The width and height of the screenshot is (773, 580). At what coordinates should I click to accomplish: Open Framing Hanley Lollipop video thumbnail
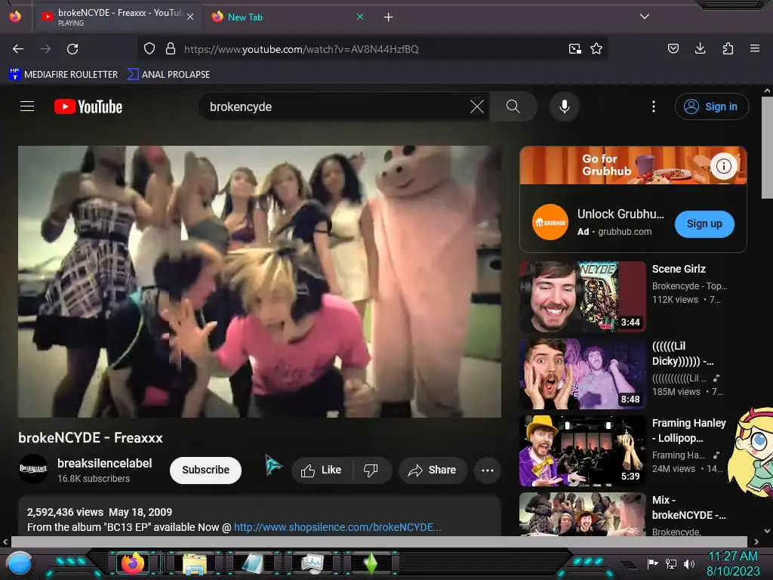[583, 451]
